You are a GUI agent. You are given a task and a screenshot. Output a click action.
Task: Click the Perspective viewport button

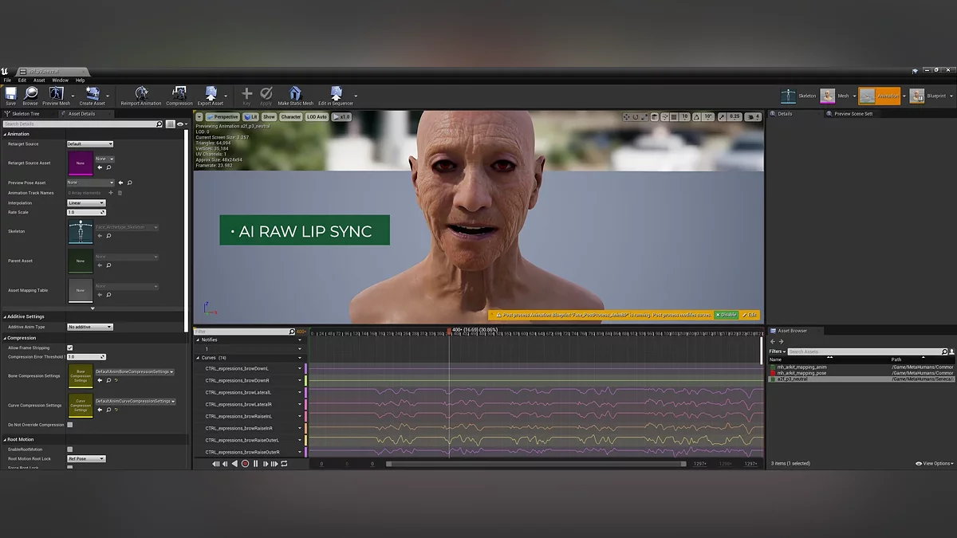[x=223, y=117]
